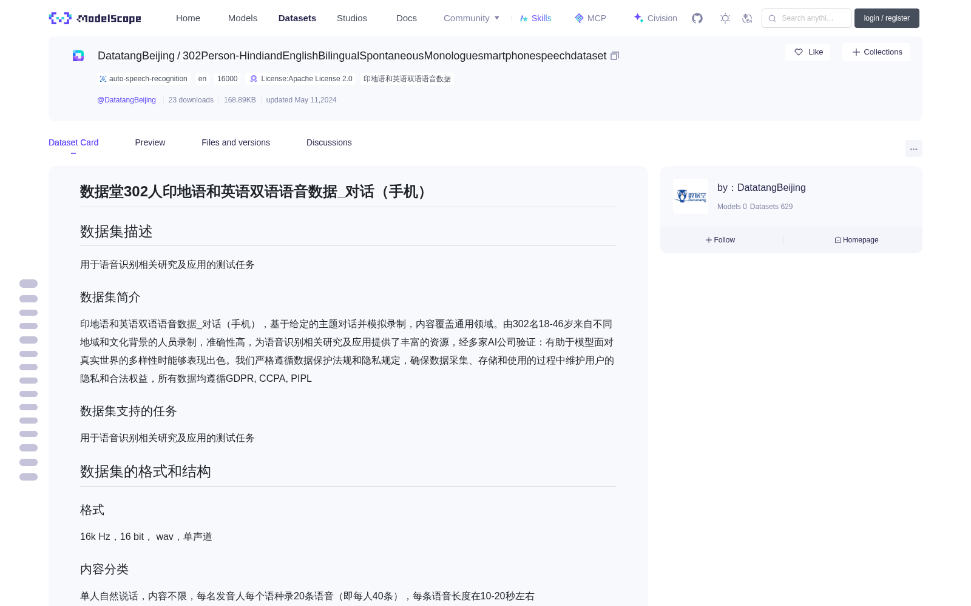
Task: Click the 印地语和英语双语语音数据 tag
Action: 407,79
